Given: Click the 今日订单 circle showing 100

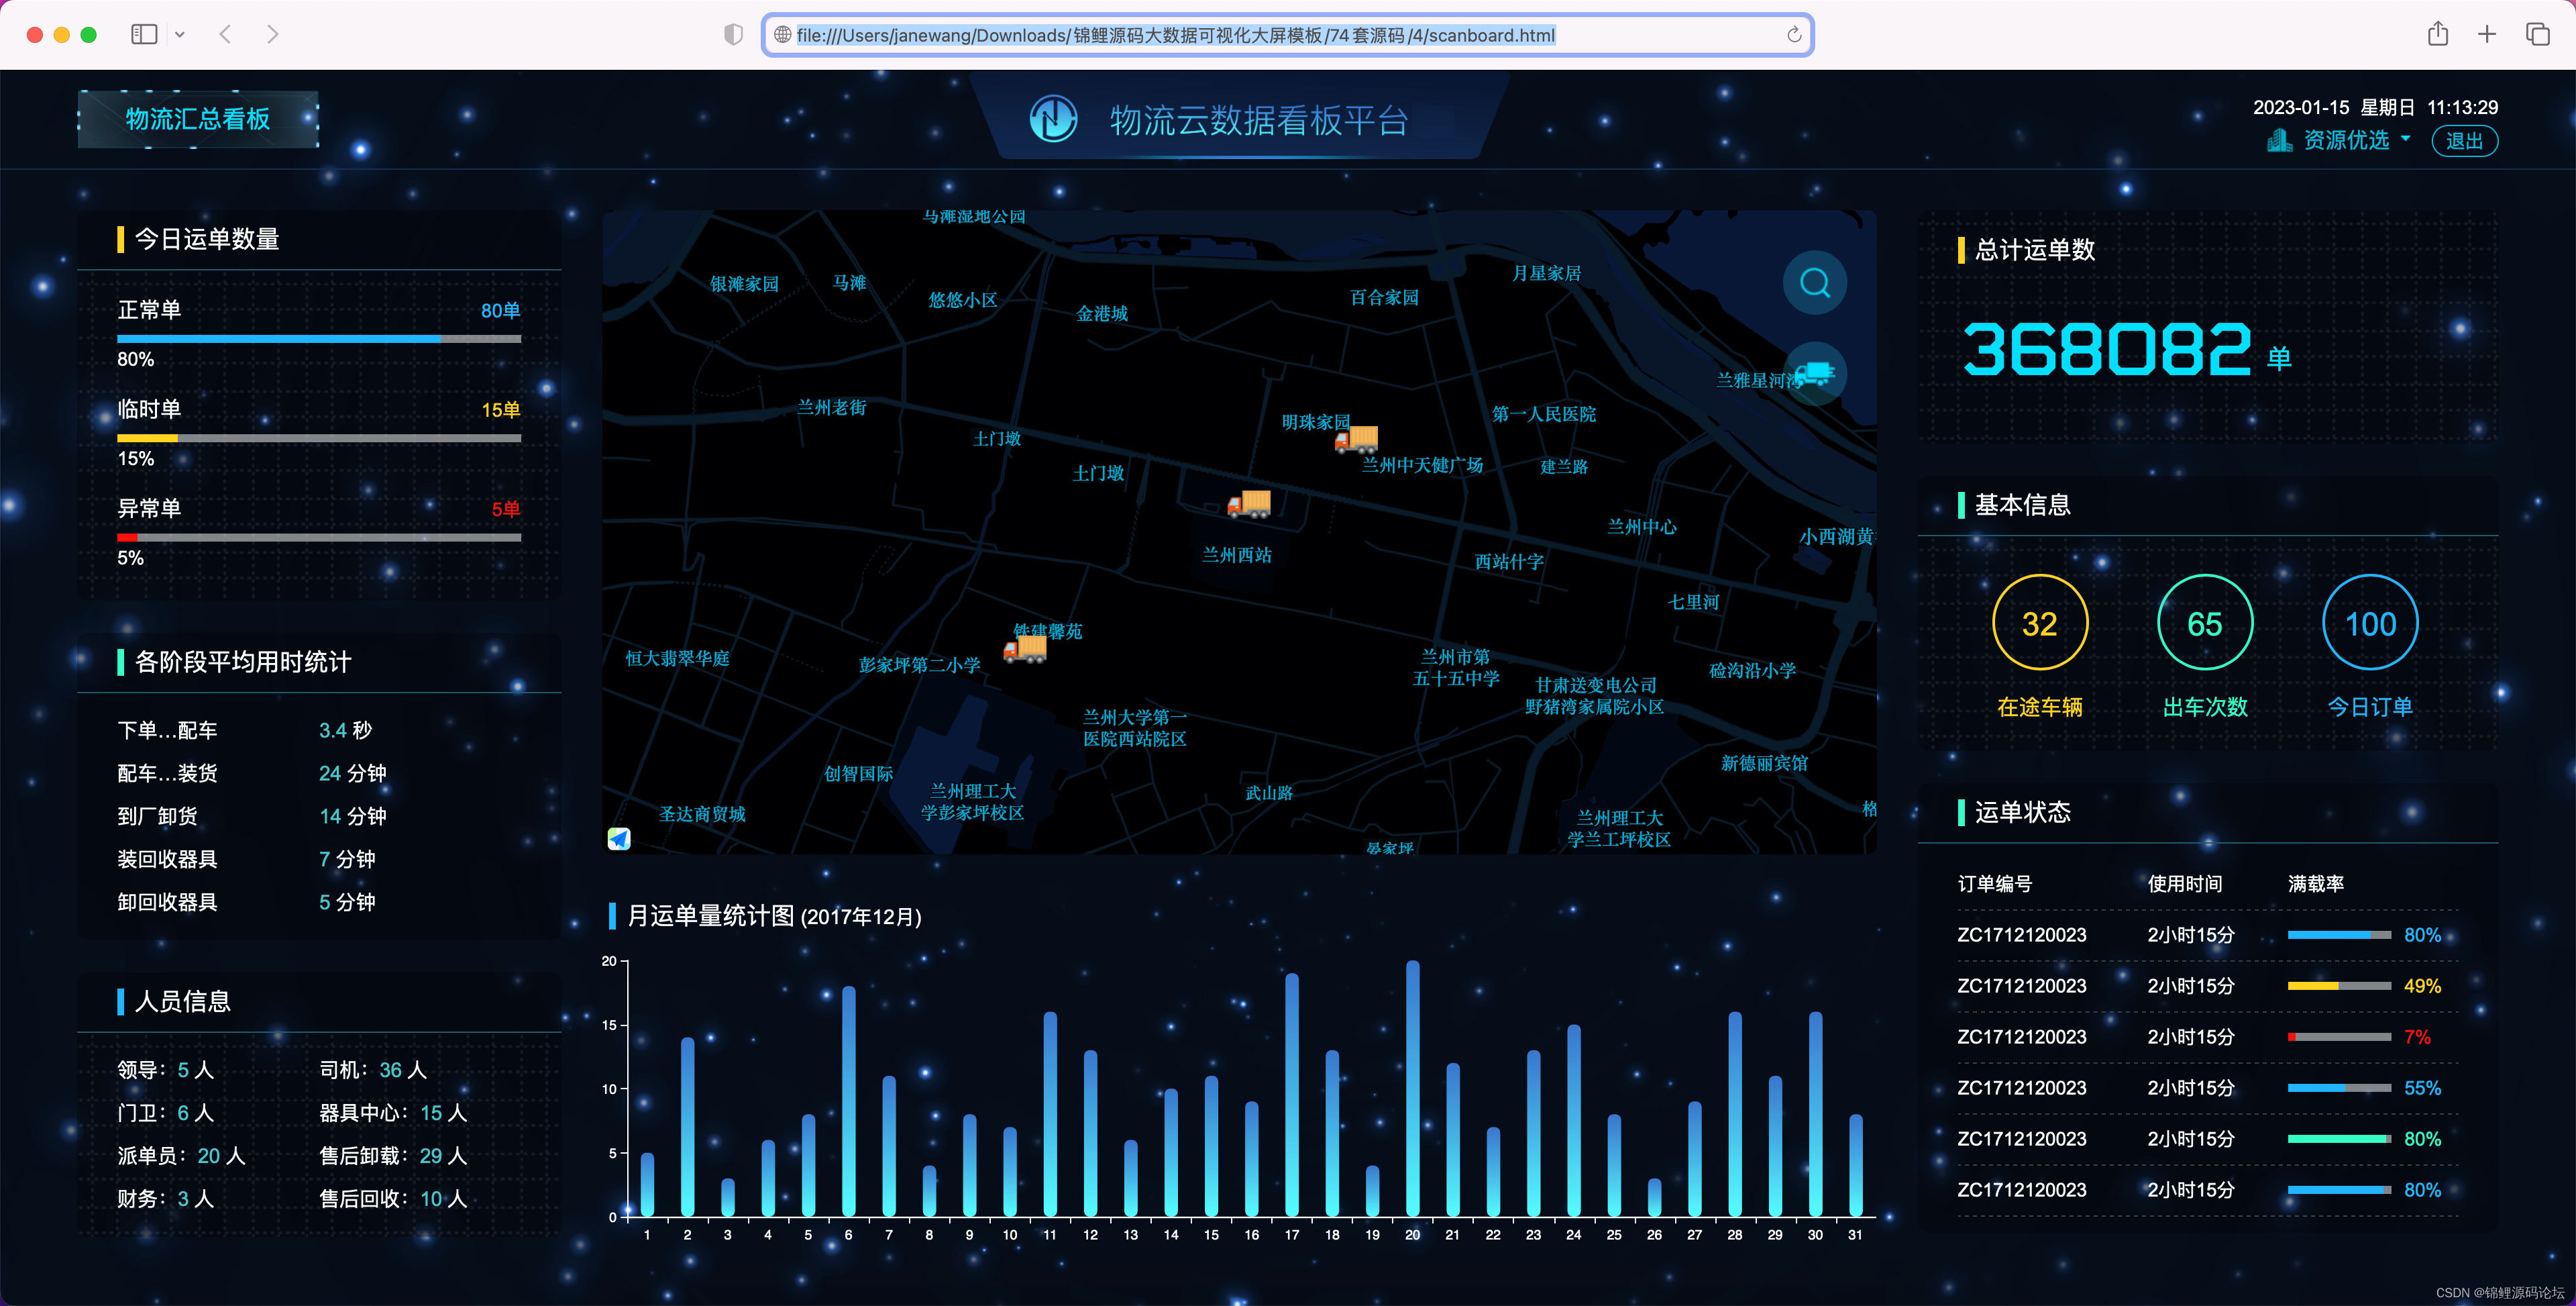Looking at the screenshot, I should click(2370, 623).
